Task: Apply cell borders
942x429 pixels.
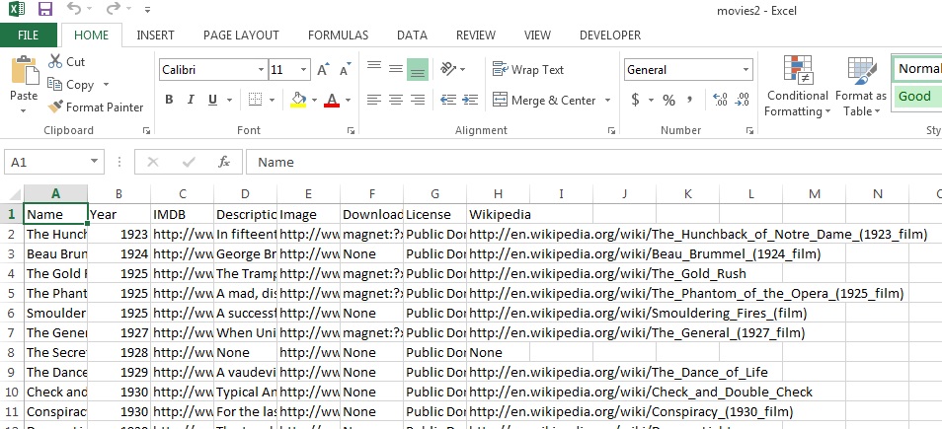Action: coord(256,100)
